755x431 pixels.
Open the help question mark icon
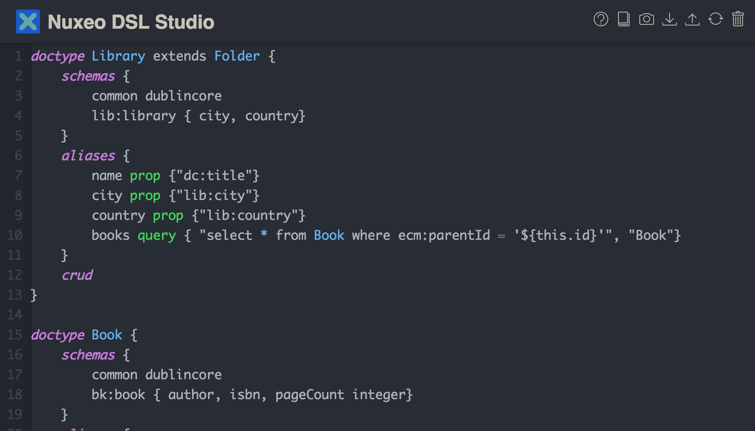(x=601, y=19)
